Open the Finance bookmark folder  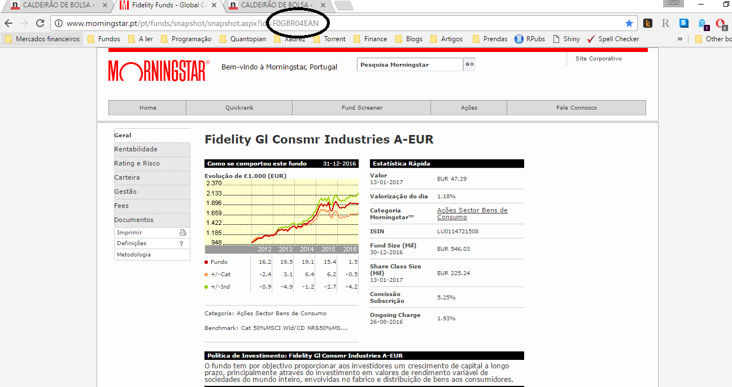[371, 39]
